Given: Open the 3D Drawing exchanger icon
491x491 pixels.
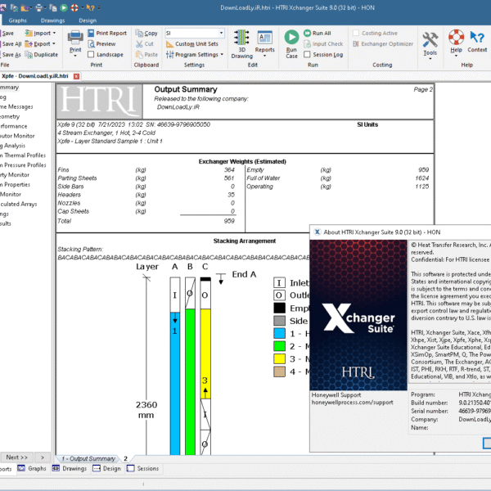Looking at the screenshot, I should tap(241, 38).
